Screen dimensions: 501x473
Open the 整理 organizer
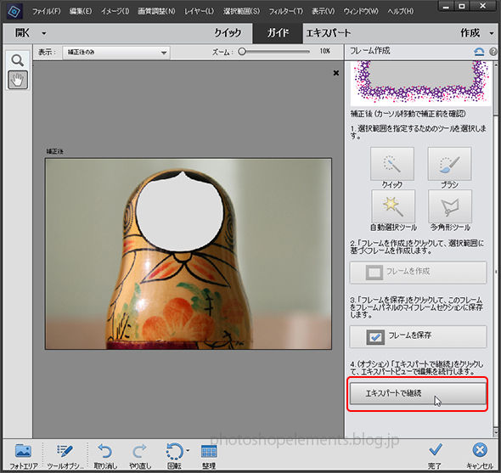pyautogui.click(x=209, y=455)
